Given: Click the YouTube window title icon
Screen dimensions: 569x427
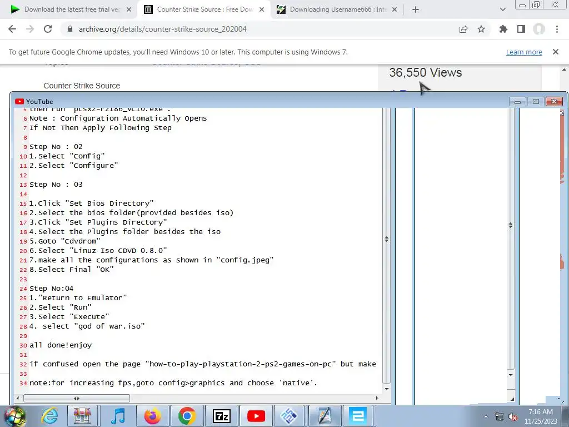Looking at the screenshot, I should 19,102.
